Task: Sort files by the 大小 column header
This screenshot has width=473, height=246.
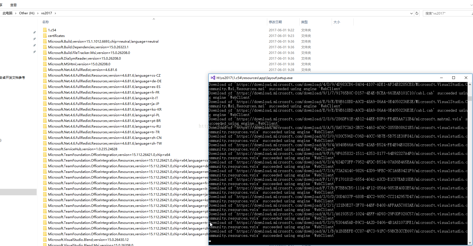Action: 337,22
